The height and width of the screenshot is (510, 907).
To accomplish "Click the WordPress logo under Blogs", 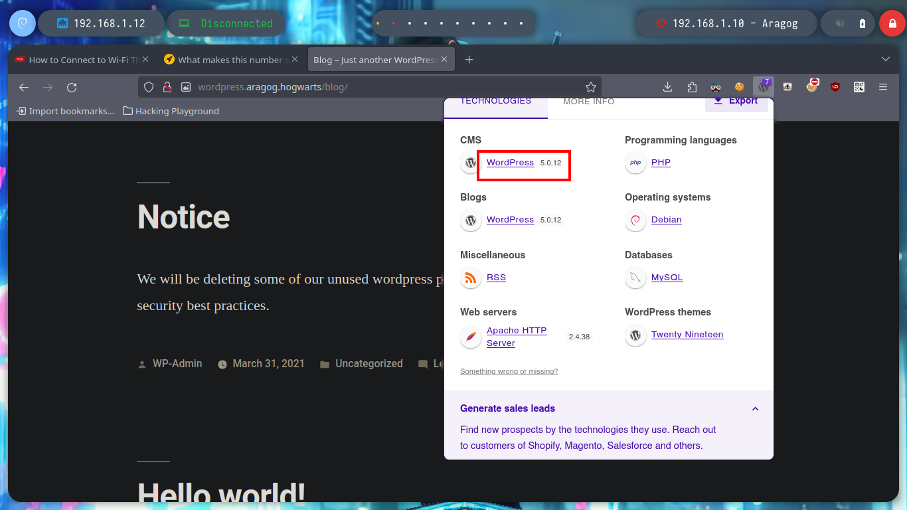I will (x=471, y=220).
